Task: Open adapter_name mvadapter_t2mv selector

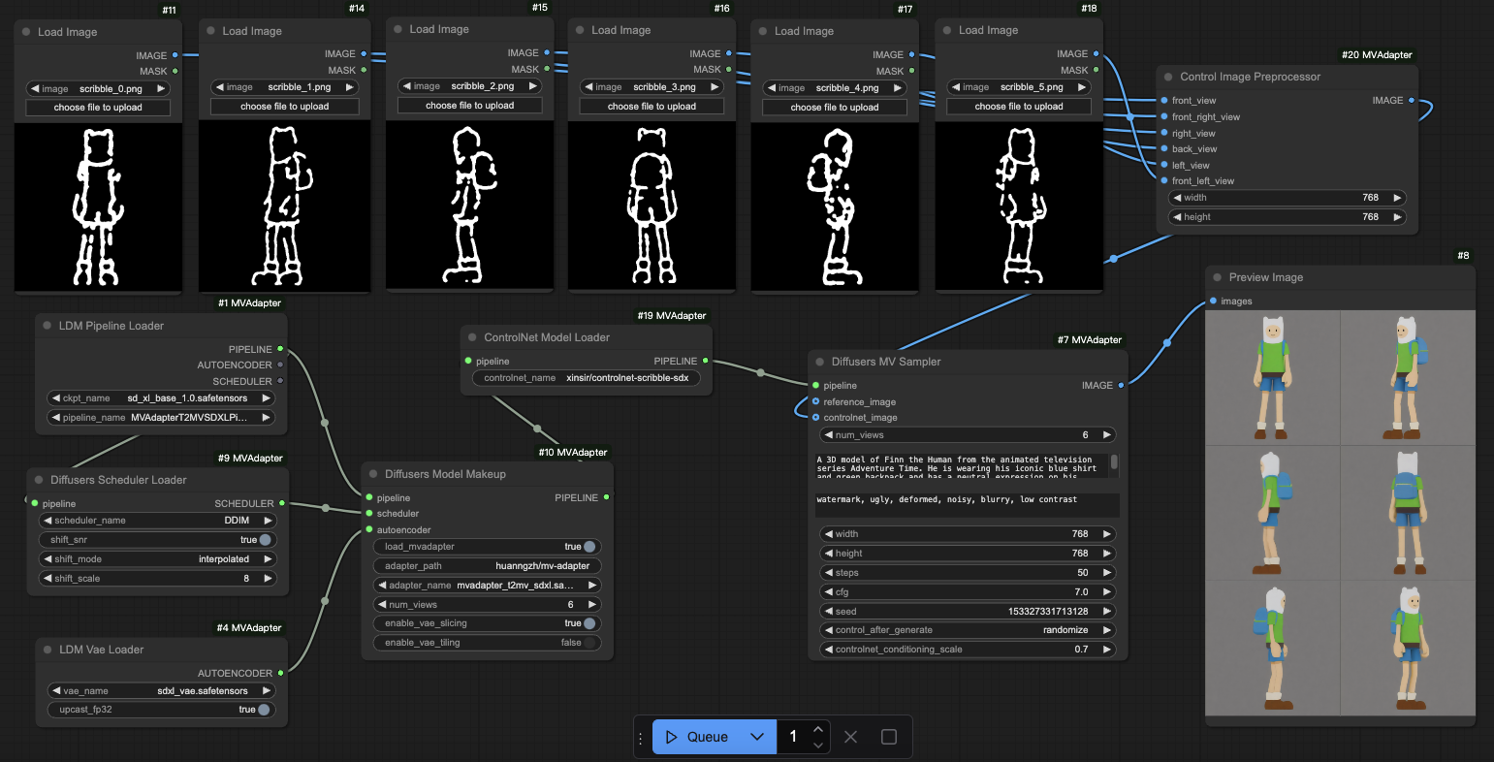Action: click(x=487, y=586)
